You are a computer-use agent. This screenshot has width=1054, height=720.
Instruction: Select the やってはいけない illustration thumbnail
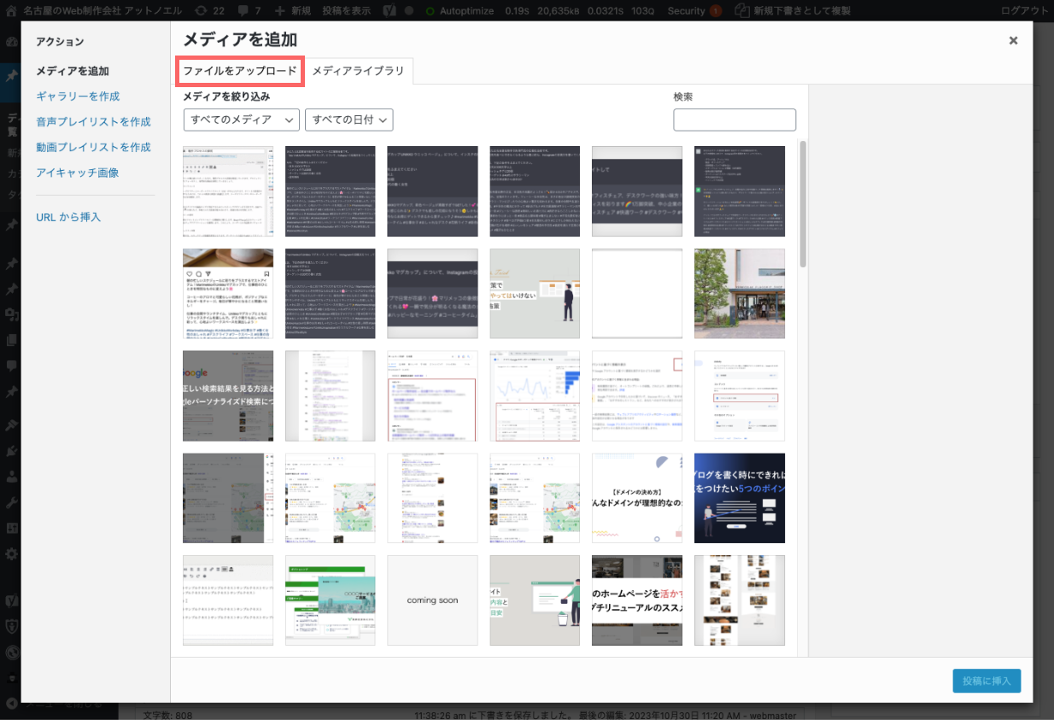pos(535,293)
